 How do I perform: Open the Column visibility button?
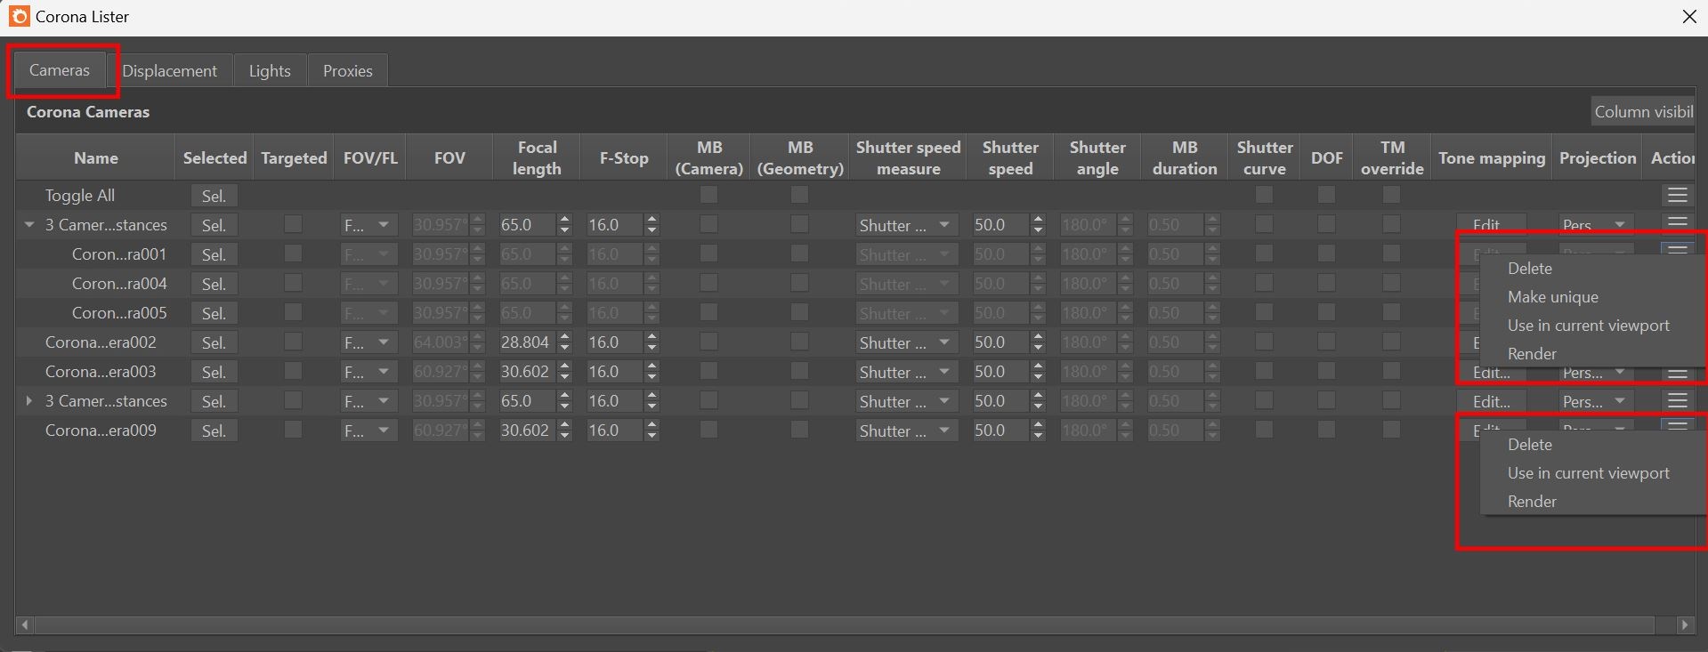(1643, 111)
